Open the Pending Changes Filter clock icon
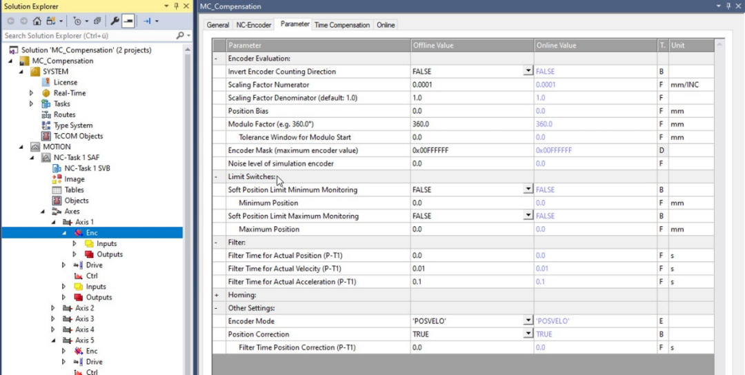 pos(77,21)
